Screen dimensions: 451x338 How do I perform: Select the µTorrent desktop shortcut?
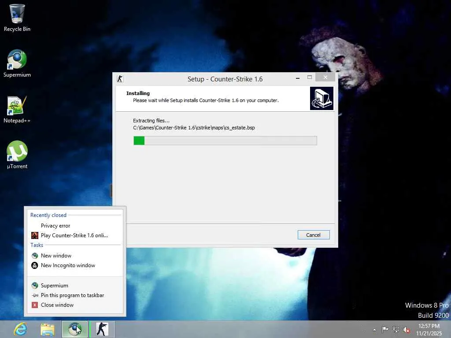tap(17, 154)
